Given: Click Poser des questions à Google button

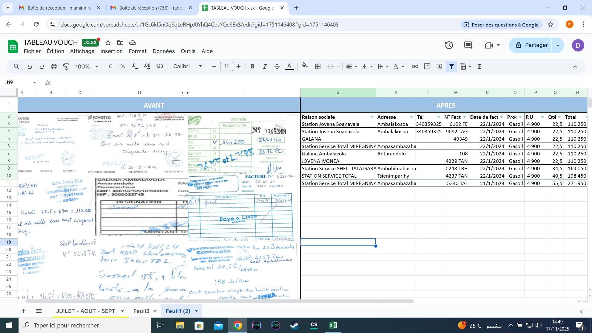Looking at the screenshot, I should tap(501, 25).
